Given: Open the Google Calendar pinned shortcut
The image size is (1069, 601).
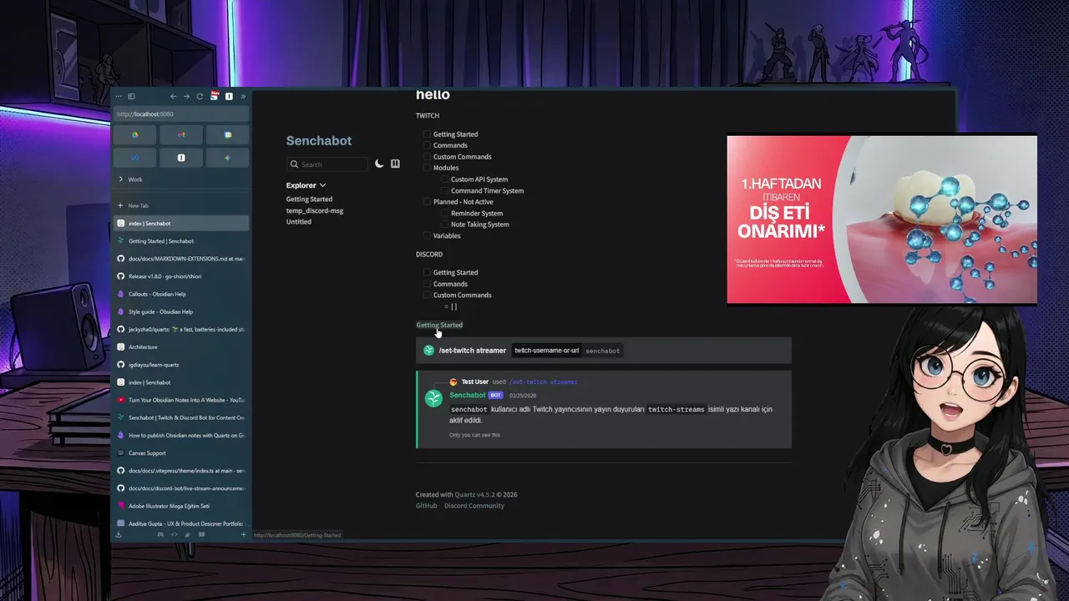Looking at the screenshot, I should 228,134.
